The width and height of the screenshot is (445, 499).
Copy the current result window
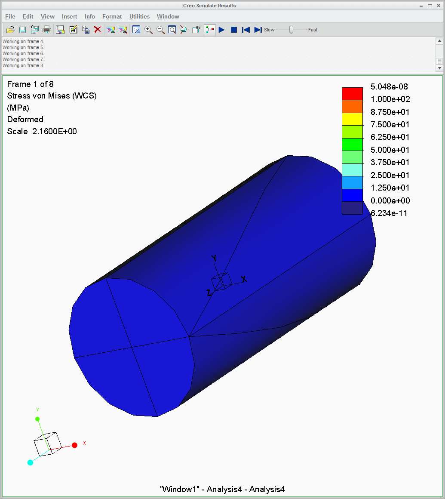click(x=86, y=30)
